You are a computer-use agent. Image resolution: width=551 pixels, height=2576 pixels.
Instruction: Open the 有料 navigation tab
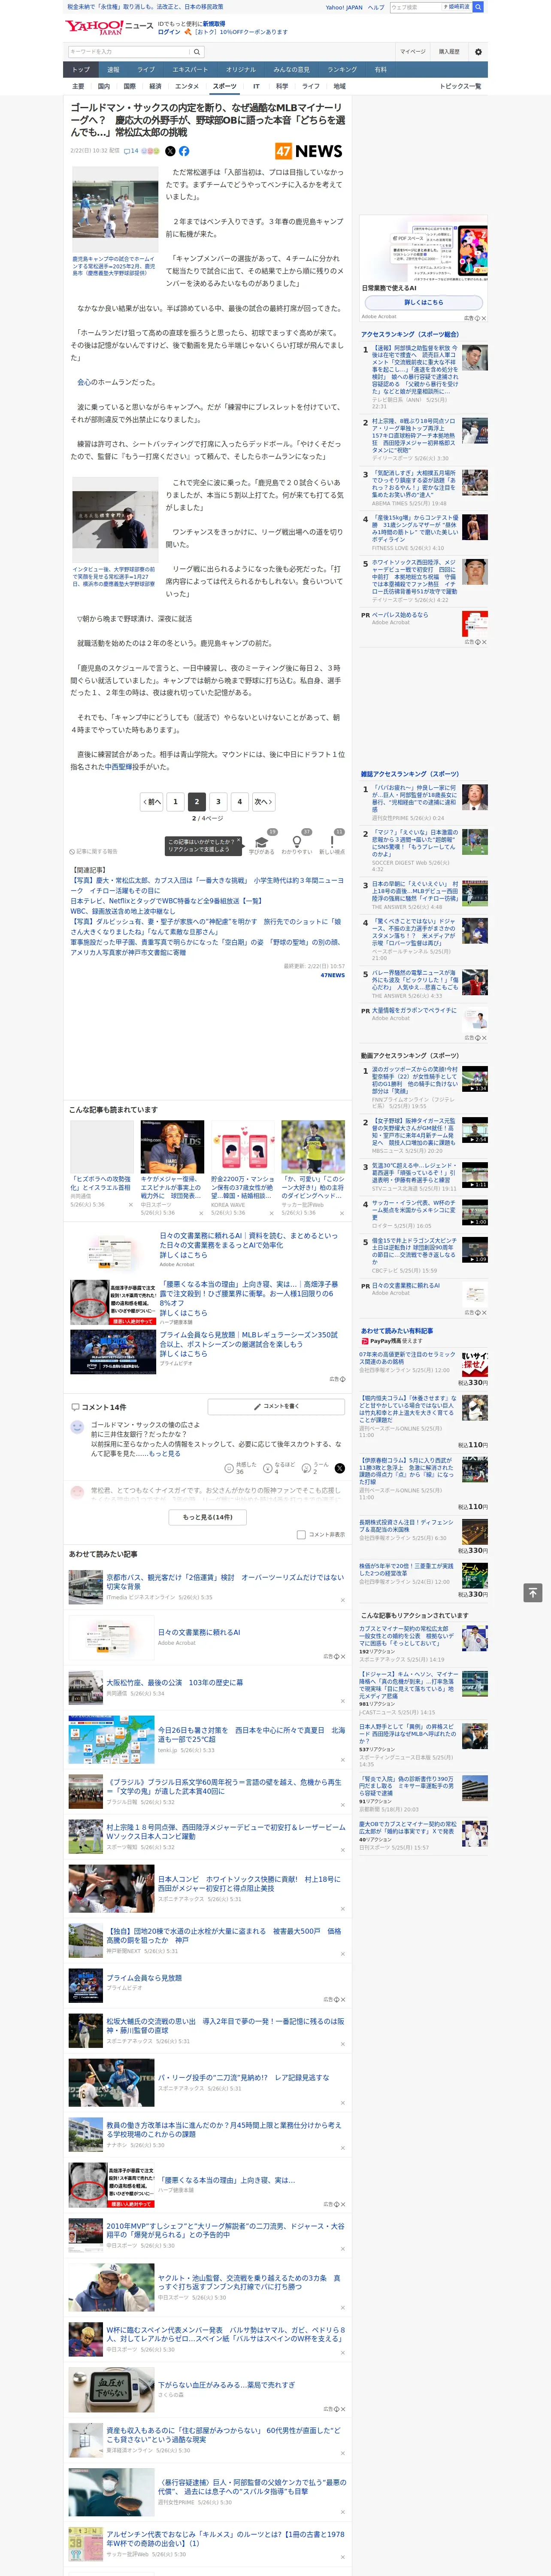380,70
